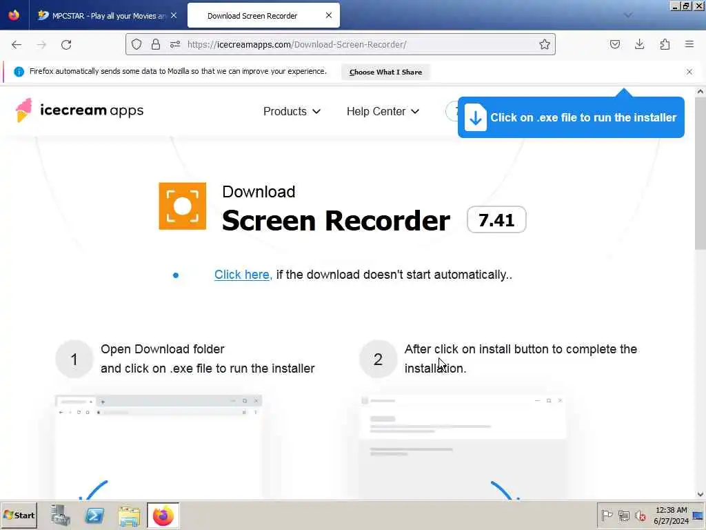
Task: Go back to the previous page
Action: [17, 45]
